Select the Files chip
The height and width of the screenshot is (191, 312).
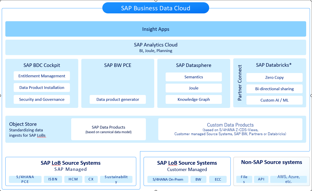(244, 179)
